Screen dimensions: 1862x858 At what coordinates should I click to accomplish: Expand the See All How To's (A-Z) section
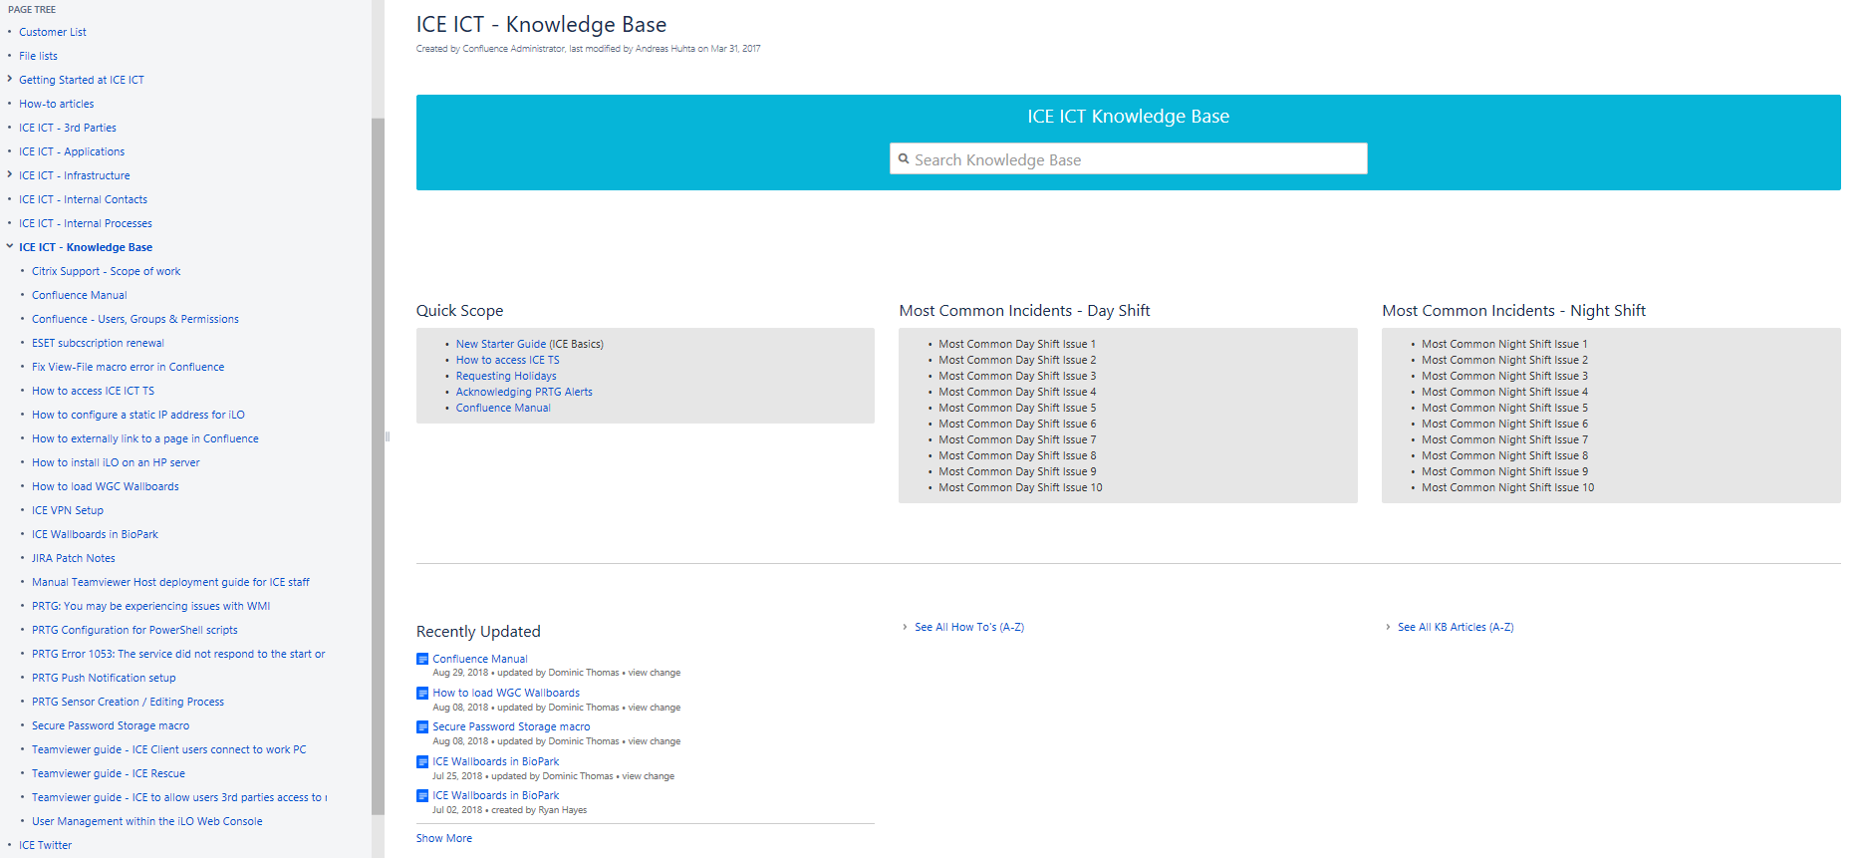click(x=905, y=627)
